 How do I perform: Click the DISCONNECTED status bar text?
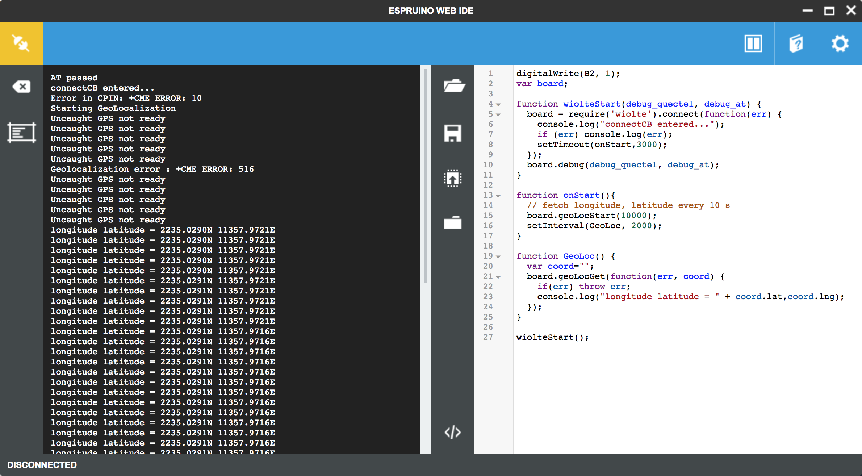[x=42, y=465]
